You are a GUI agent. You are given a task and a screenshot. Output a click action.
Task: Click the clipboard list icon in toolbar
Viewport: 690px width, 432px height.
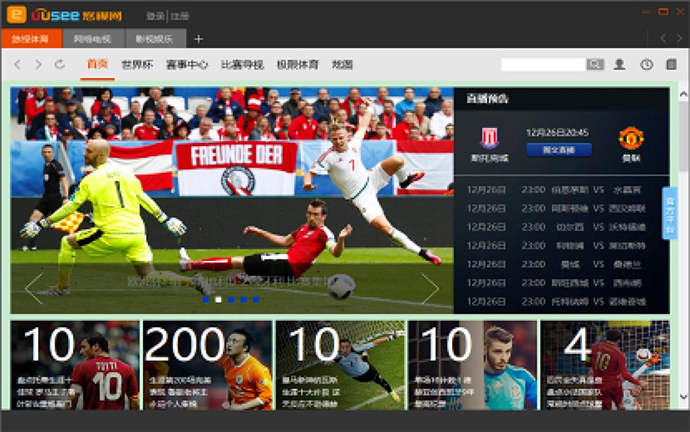point(671,65)
